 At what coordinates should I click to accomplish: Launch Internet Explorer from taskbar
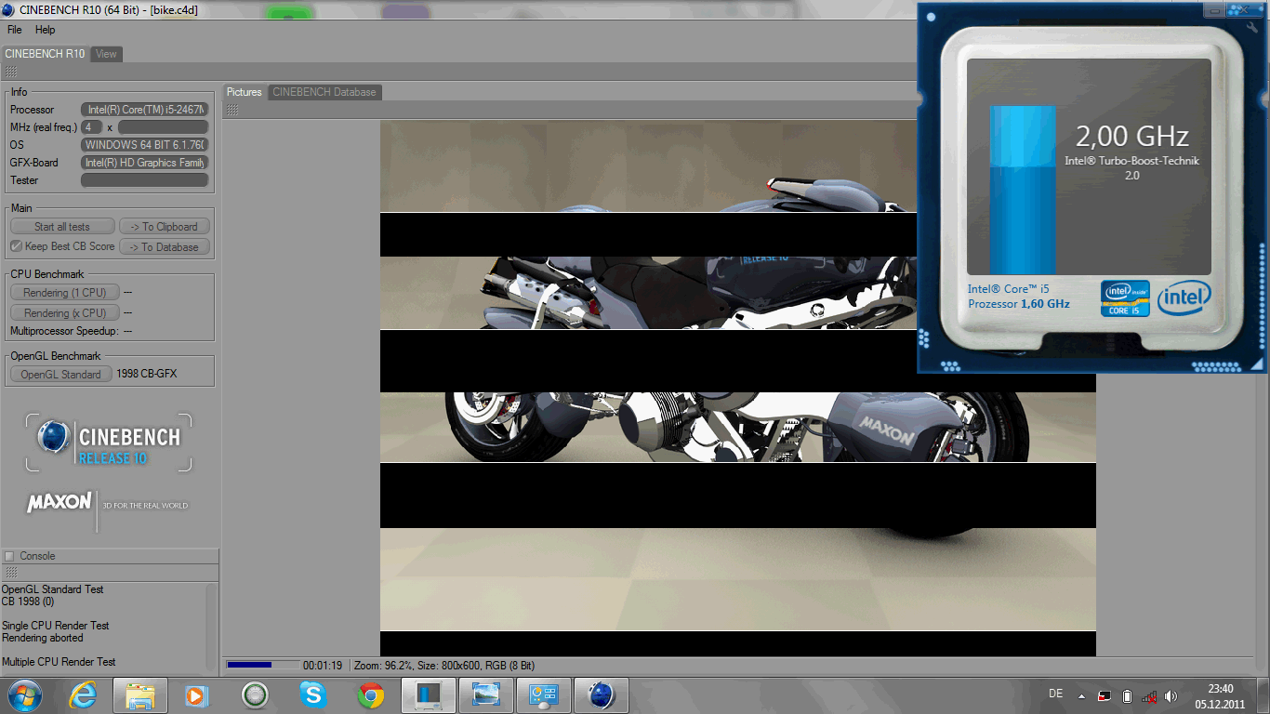pyautogui.click(x=83, y=694)
